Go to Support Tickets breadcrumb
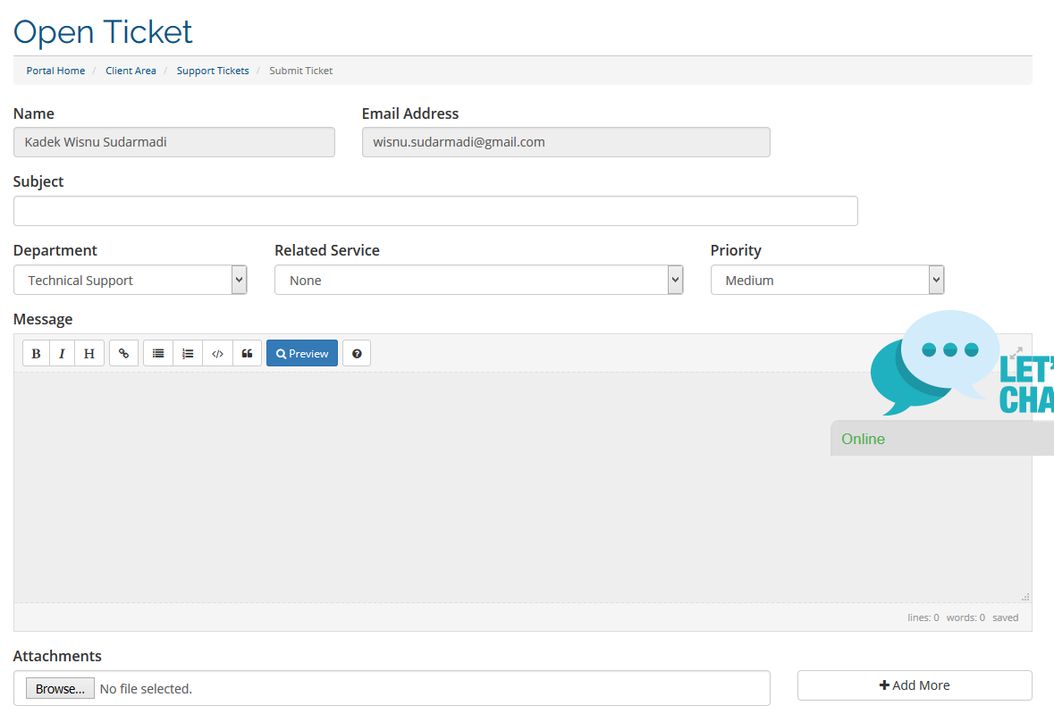The height and width of the screenshot is (714, 1054). (213, 71)
